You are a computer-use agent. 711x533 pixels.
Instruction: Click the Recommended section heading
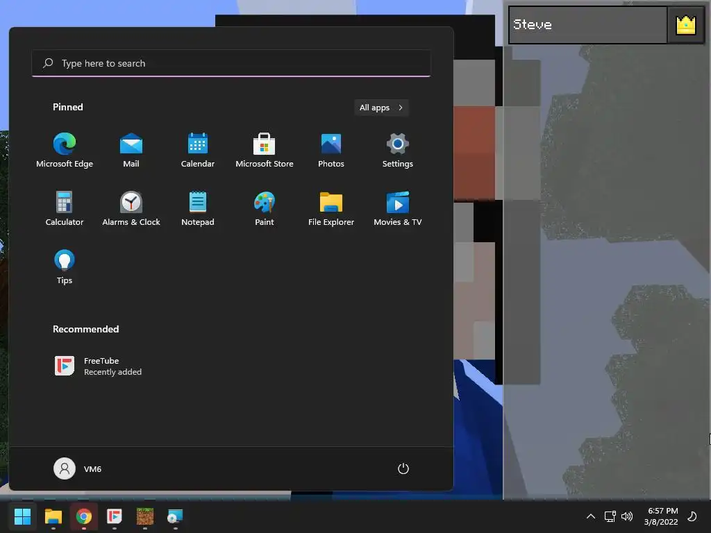[x=85, y=329]
